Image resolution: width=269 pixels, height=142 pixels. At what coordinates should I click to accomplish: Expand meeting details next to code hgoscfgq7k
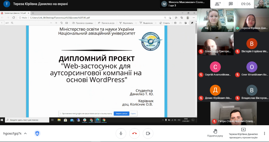pos(25,133)
